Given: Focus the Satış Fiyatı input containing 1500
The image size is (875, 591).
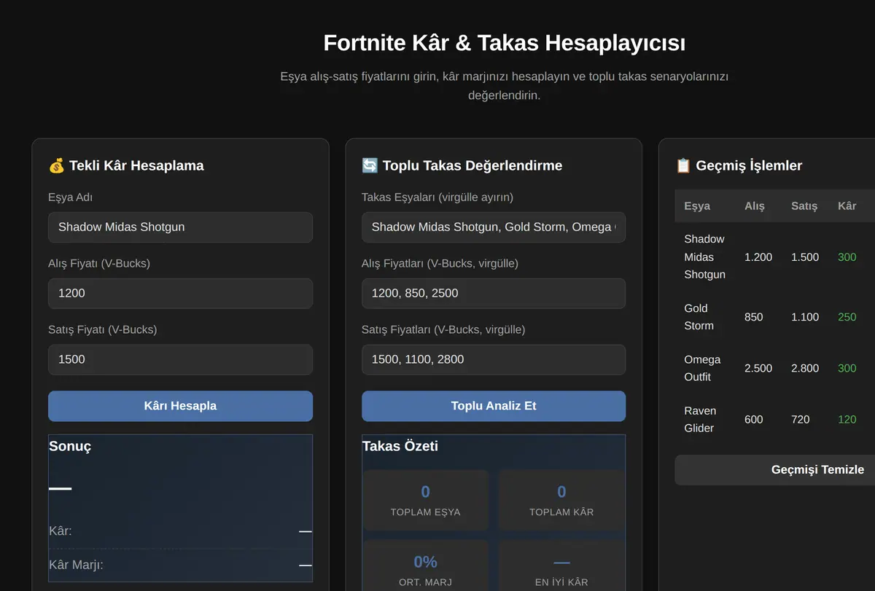Looking at the screenshot, I should (180, 359).
